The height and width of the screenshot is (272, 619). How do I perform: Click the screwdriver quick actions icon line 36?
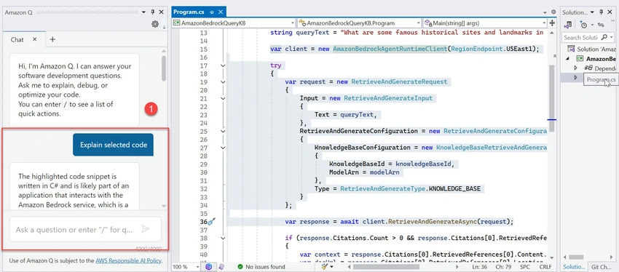click(212, 222)
